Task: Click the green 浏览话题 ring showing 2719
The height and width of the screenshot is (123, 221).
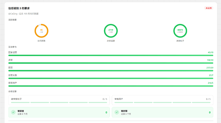Action: 111,31
